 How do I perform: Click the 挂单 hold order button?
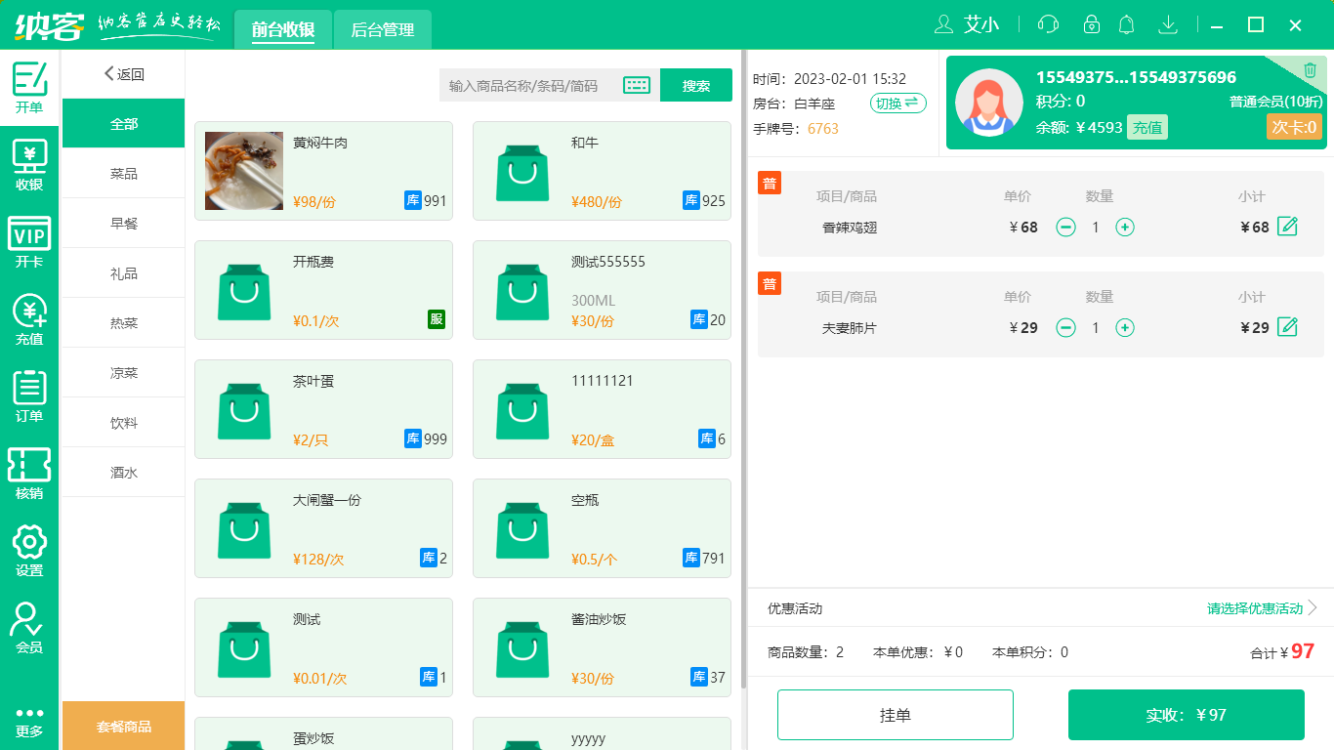[x=895, y=715]
